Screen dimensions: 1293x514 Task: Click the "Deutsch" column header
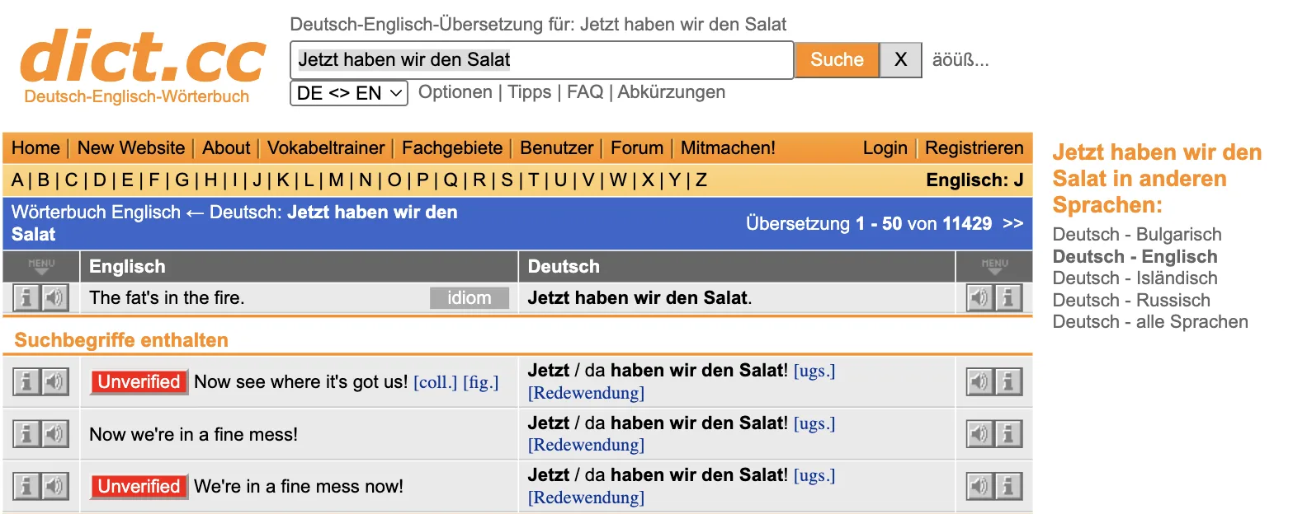pyautogui.click(x=564, y=267)
